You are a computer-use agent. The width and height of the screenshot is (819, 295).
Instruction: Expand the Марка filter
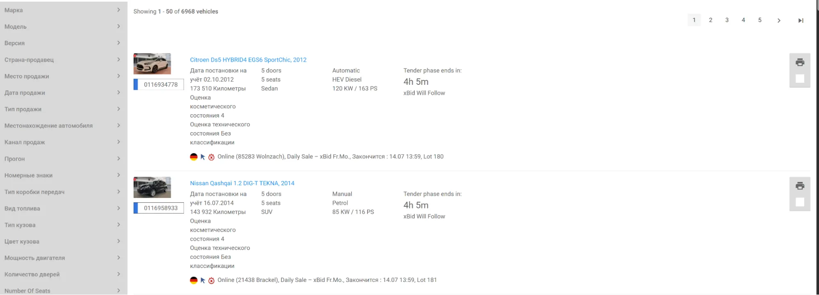click(63, 10)
